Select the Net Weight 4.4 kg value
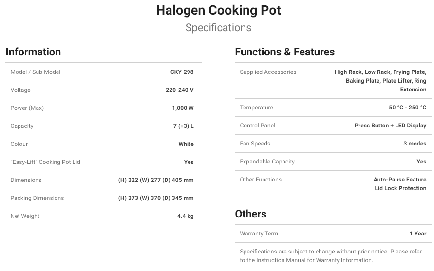Image resolution: width=434 pixels, height=271 pixels. click(185, 216)
